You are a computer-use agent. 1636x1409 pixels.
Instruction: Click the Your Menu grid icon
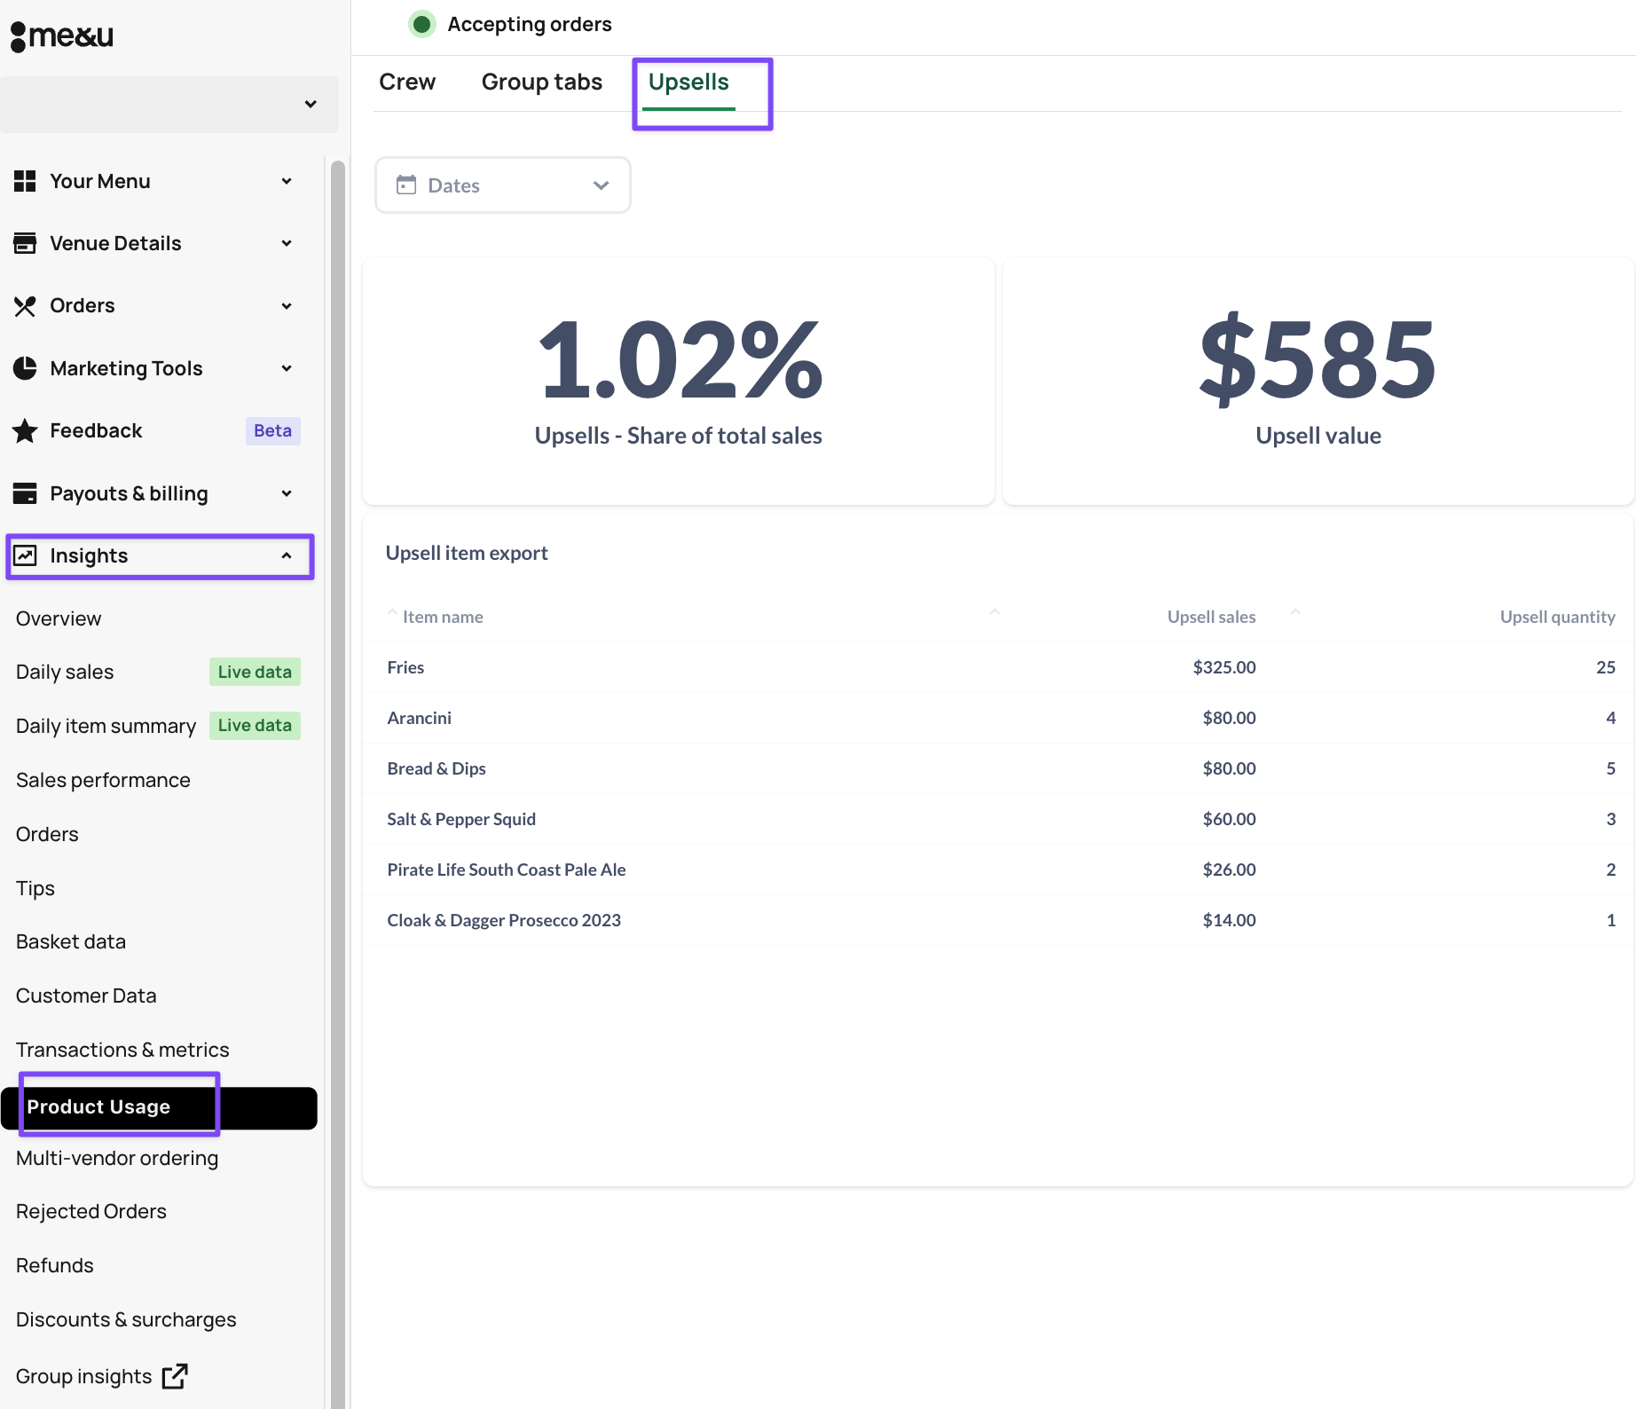(x=25, y=181)
